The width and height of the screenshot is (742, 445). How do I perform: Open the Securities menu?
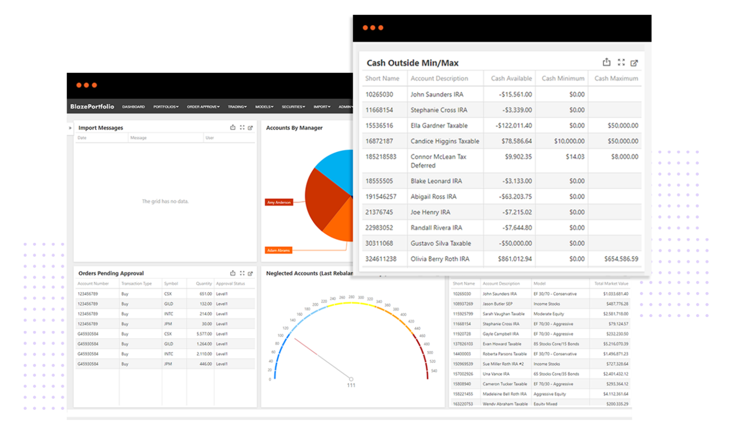pyautogui.click(x=293, y=107)
